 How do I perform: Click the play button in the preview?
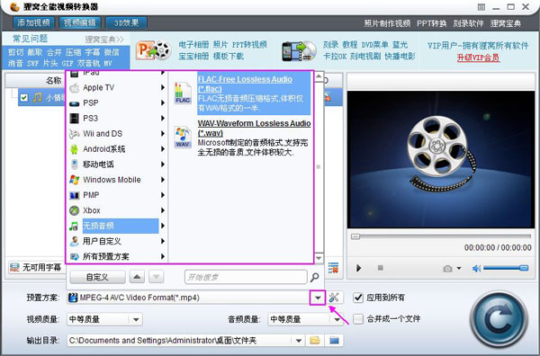(358, 268)
